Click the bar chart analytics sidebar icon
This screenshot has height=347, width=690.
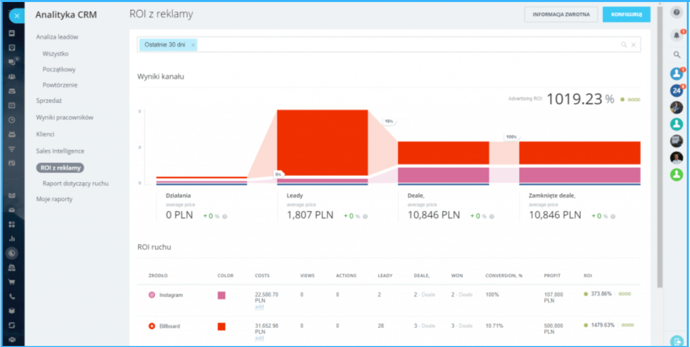click(x=12, y=239)
